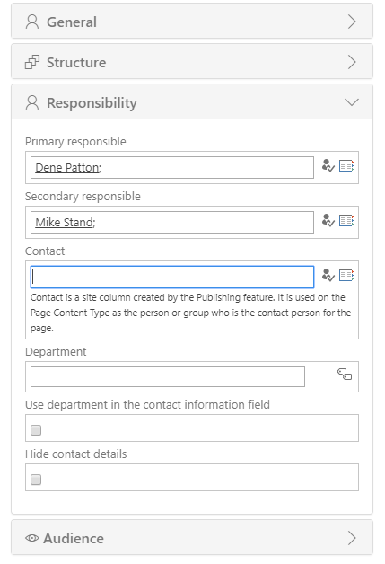Open address book for Secondary responsible
Viewport: 385px width, 564px height.
click(x=346, y=221)
